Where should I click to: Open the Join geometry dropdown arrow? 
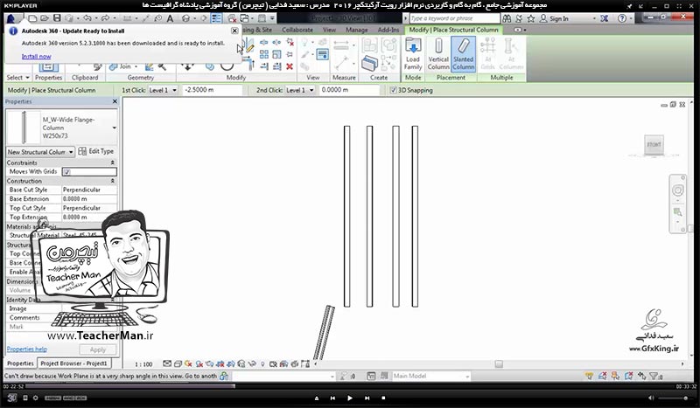coord(136,66)
